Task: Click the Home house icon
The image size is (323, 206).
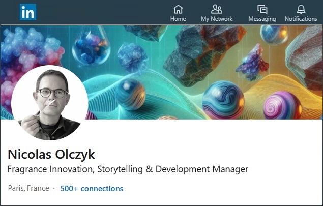Action: coord(178,9)
